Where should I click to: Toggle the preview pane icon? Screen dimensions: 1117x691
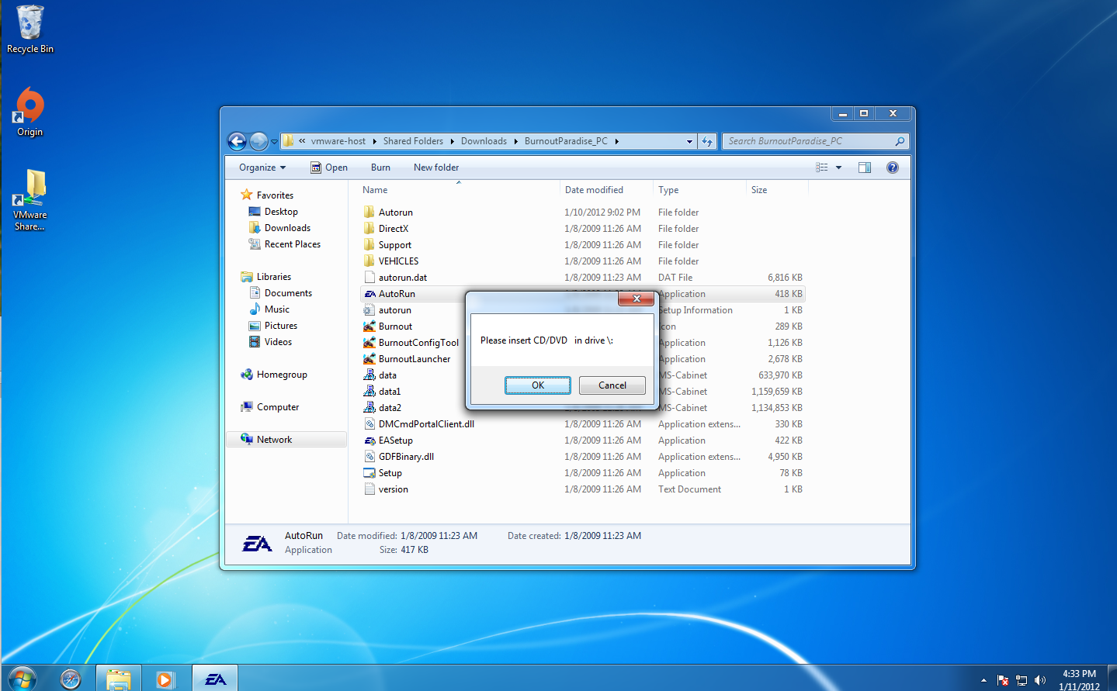(865, 168)
